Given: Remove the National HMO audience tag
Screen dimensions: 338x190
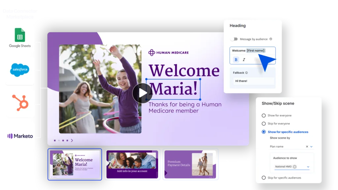Looking at the screenshot, I should pos(294,167).
